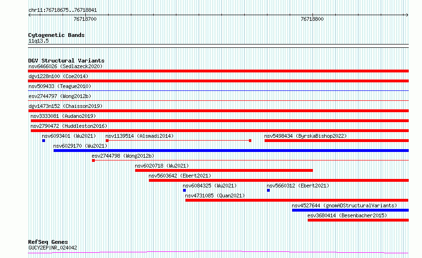Select the red bar of nsv6020718
This screenshot has width=422, height=258.
224,170
